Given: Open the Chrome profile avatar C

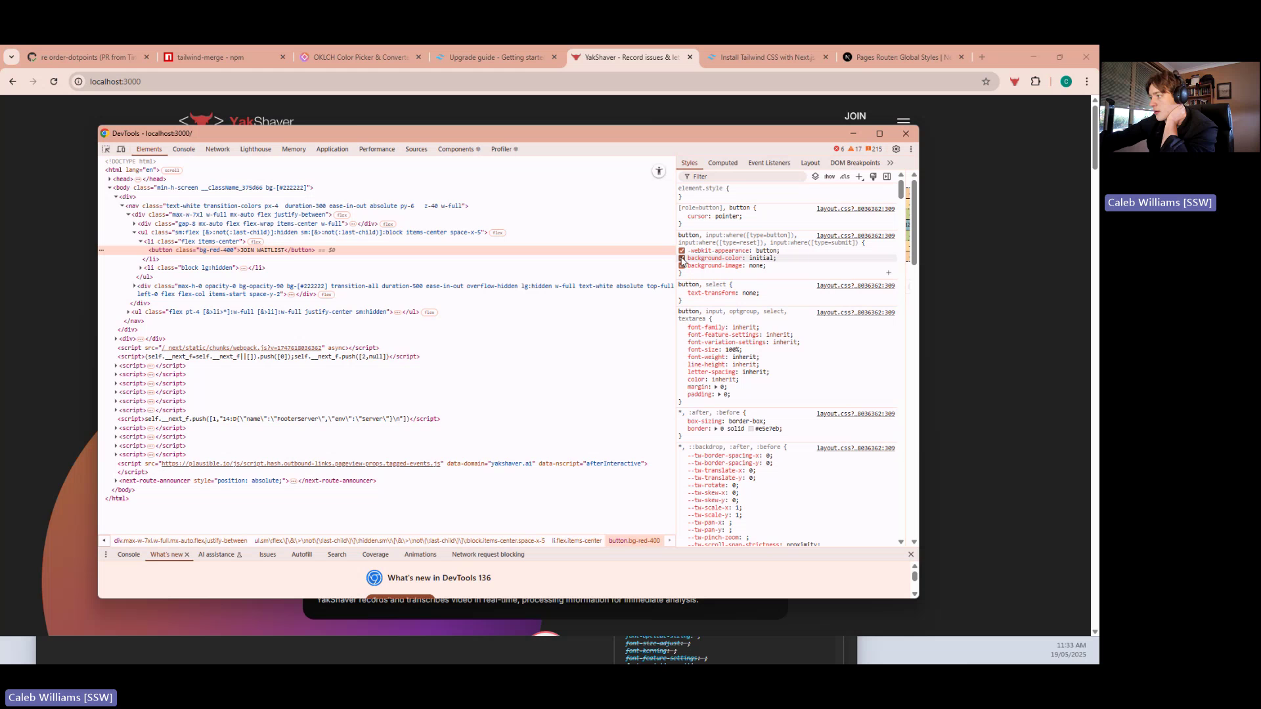Looking at the screenshot, I should tap(1066, 81).
